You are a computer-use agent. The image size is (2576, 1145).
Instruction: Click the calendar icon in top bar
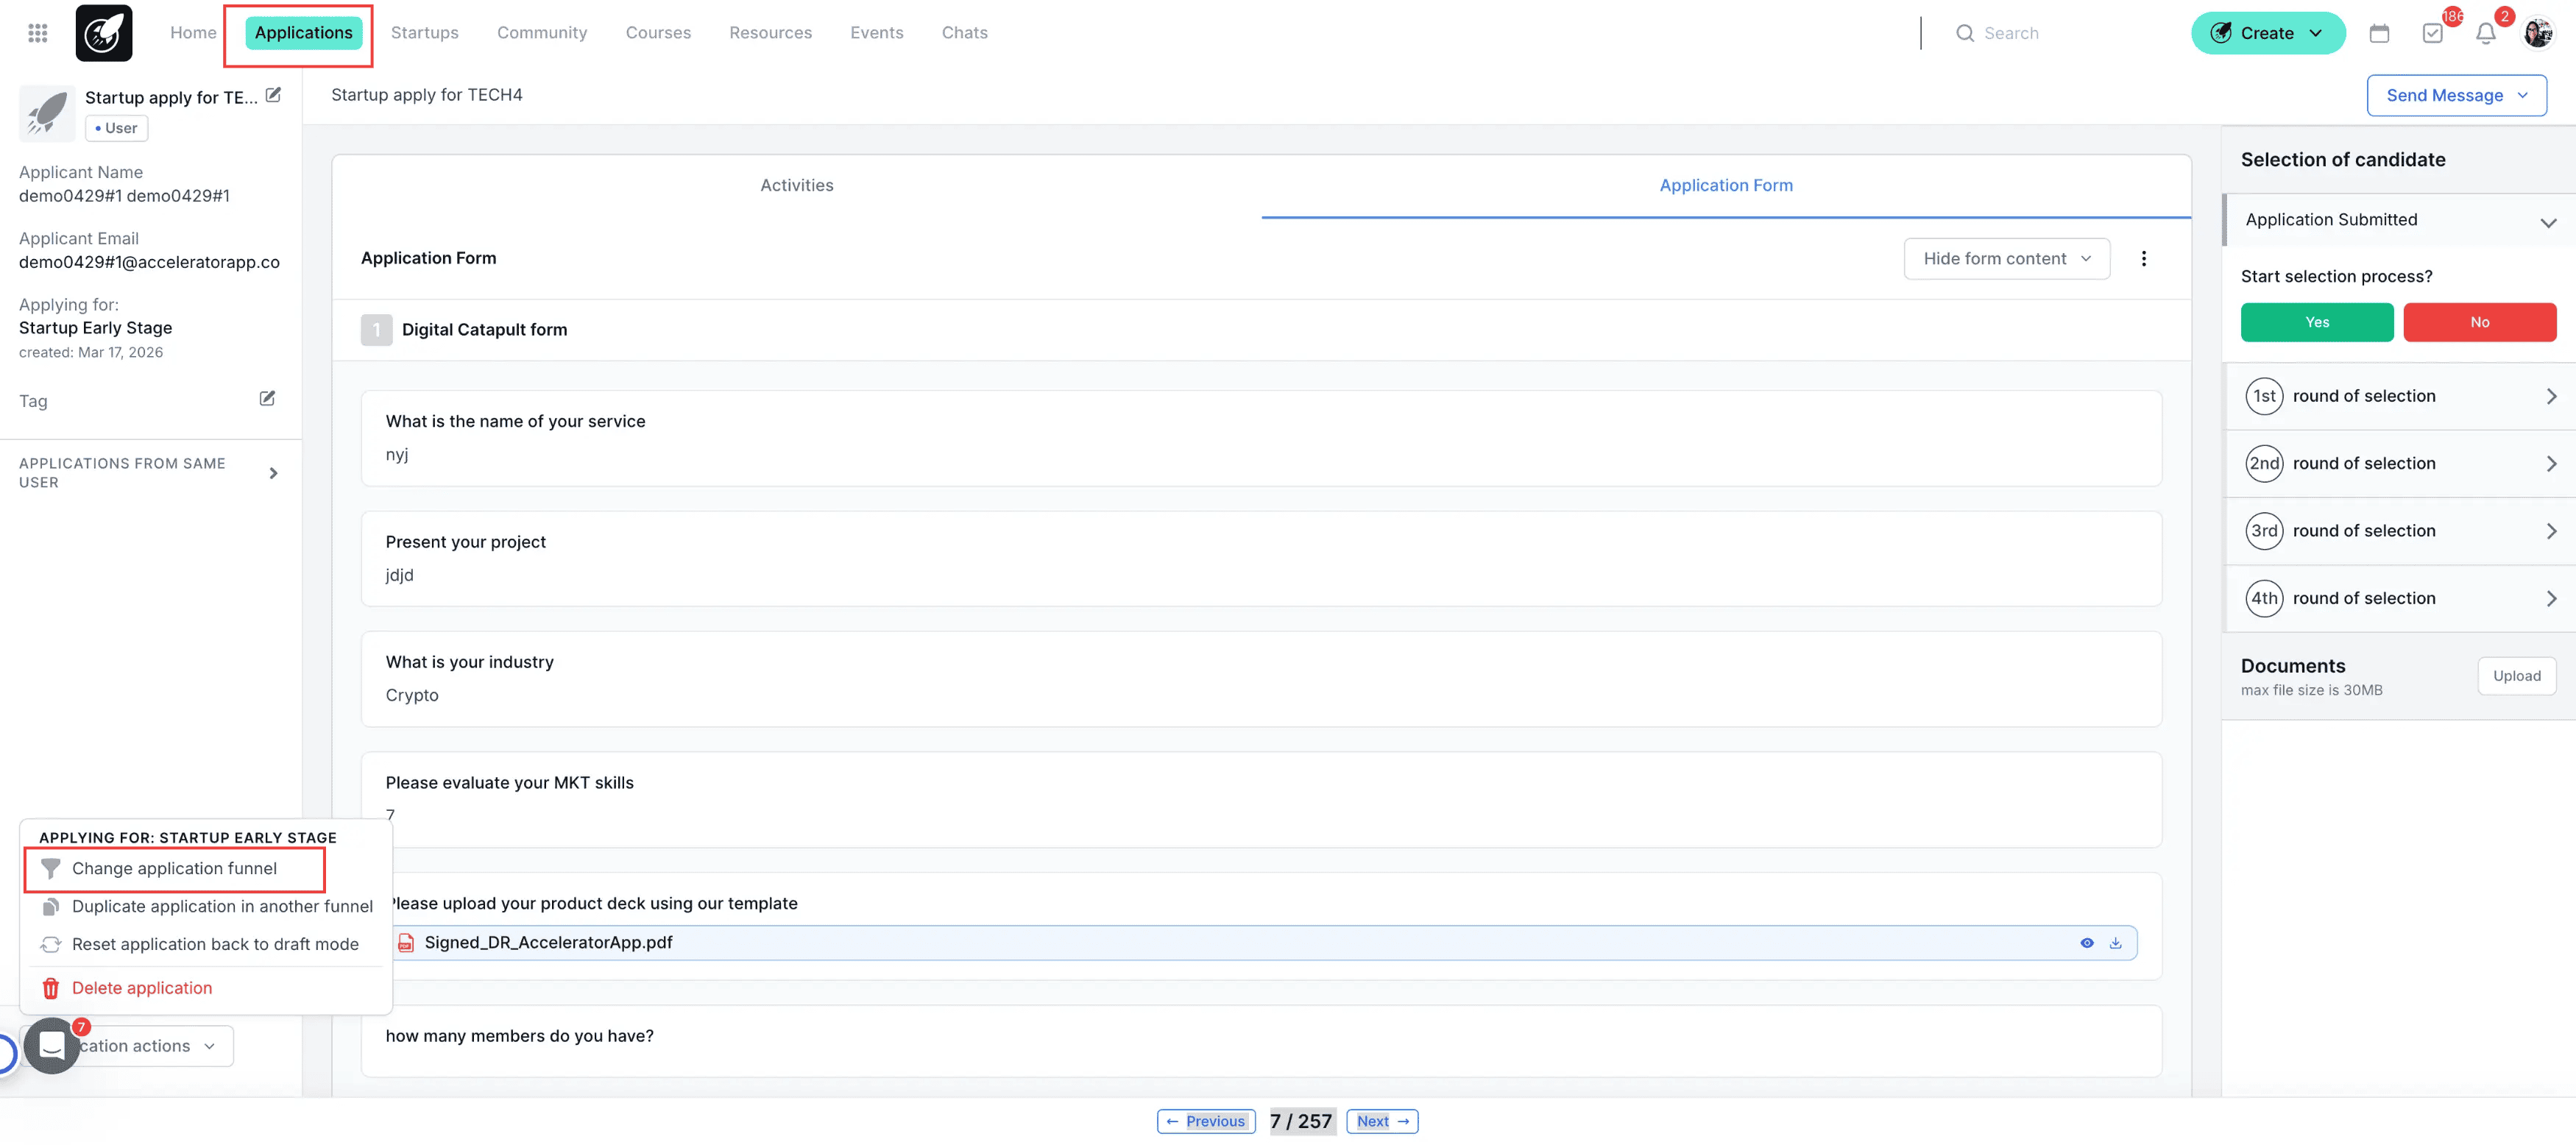pos(2379,33)
